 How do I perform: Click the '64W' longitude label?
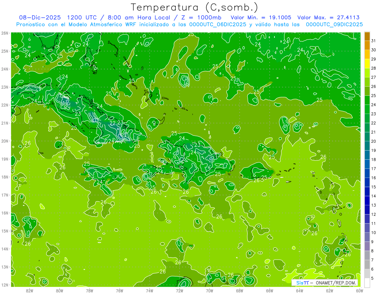pos(299,291)
